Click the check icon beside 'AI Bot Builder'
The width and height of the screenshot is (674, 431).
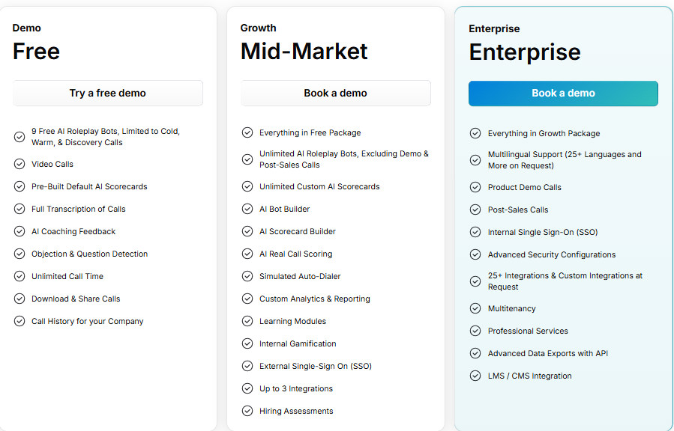(247, 209)
